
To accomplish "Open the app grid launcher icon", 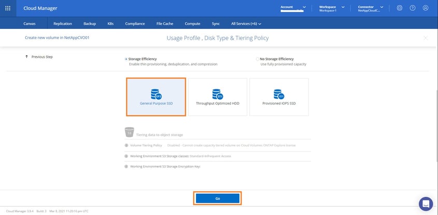I will point(7,8).
